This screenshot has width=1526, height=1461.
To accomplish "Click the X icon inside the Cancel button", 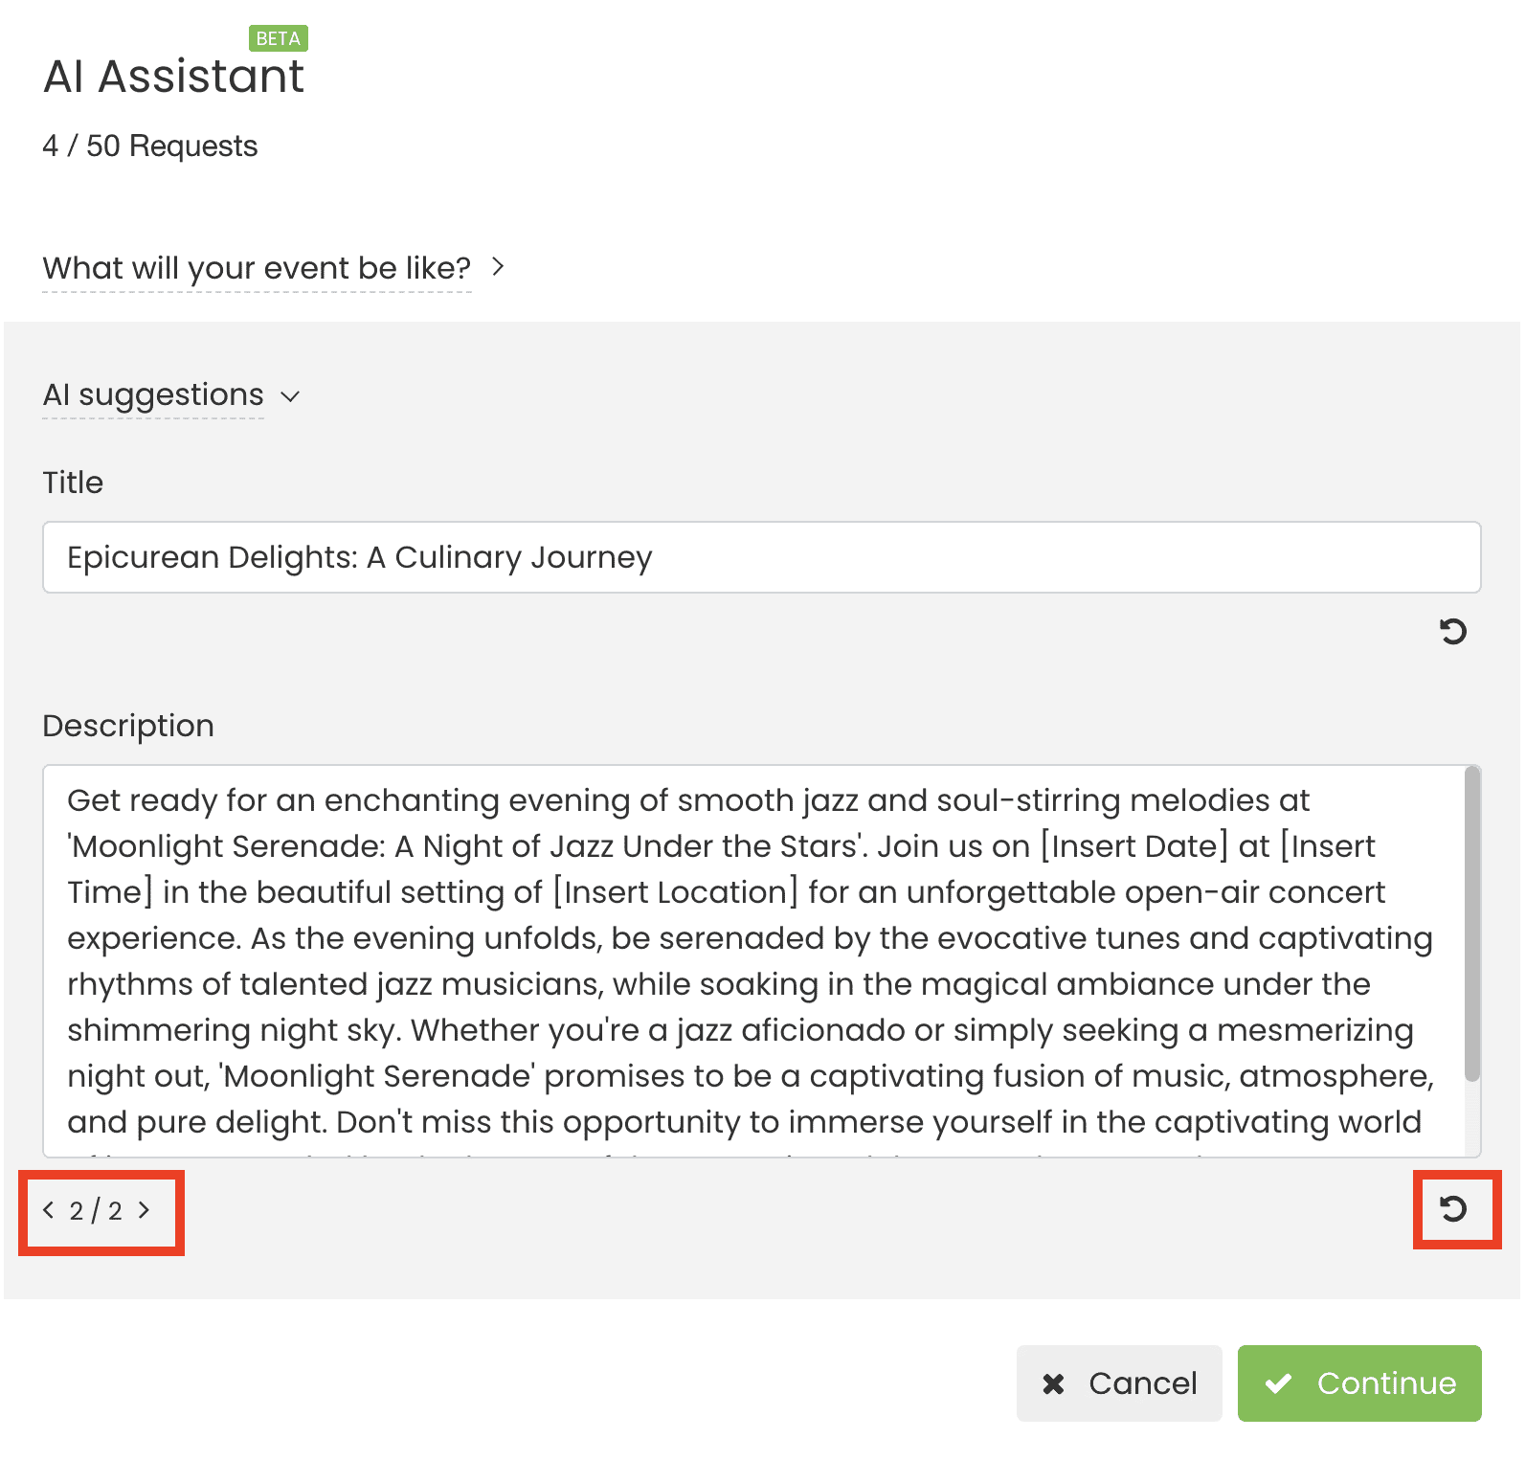I will (x=1054, y=1383).
